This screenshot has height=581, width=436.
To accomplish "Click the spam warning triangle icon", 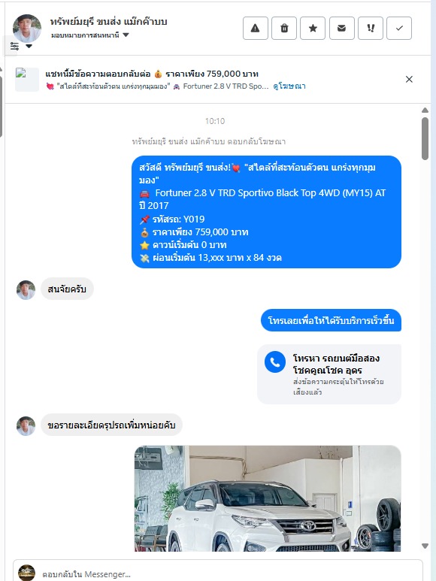I will pos(256,28).
